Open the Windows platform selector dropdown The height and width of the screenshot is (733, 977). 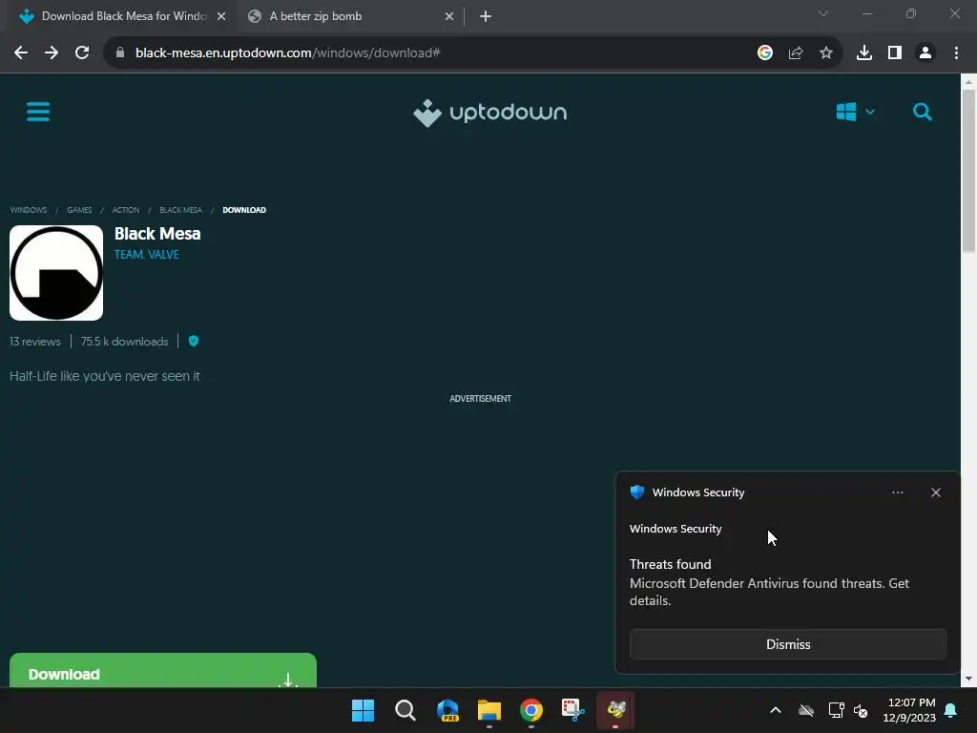click(x=855, y=113)
